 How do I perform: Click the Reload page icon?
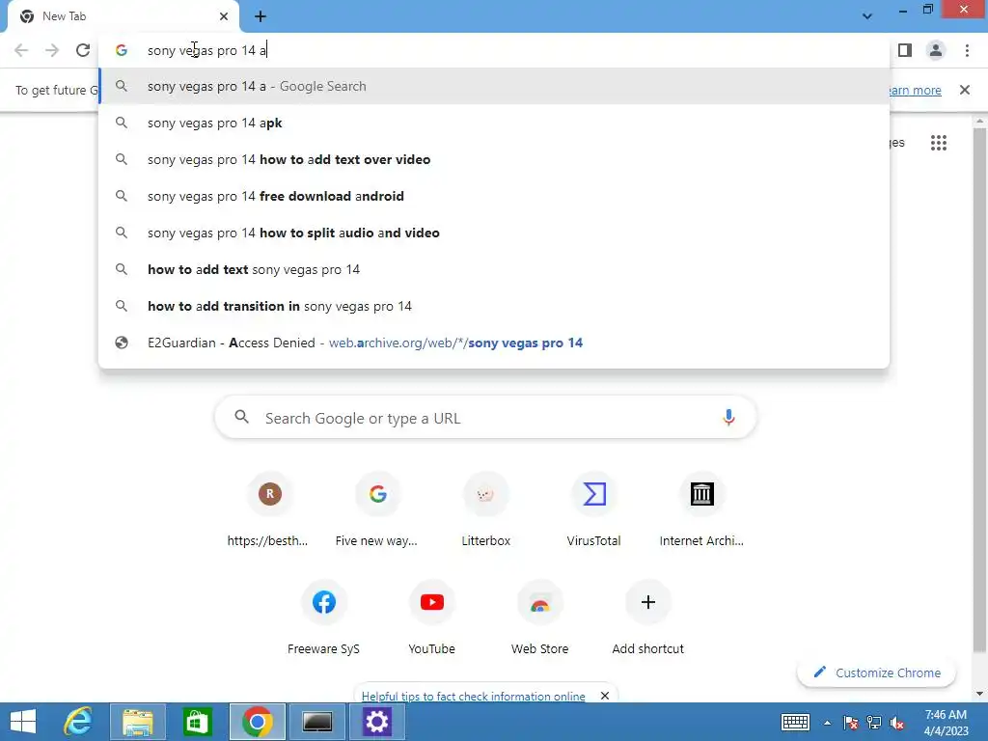[x=83, y=50]
